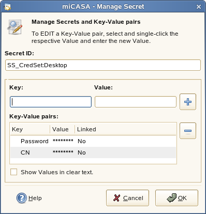This screenshot has width=206, height=214.
Task: Close the Manage Secret dialog
Action: 199,7
